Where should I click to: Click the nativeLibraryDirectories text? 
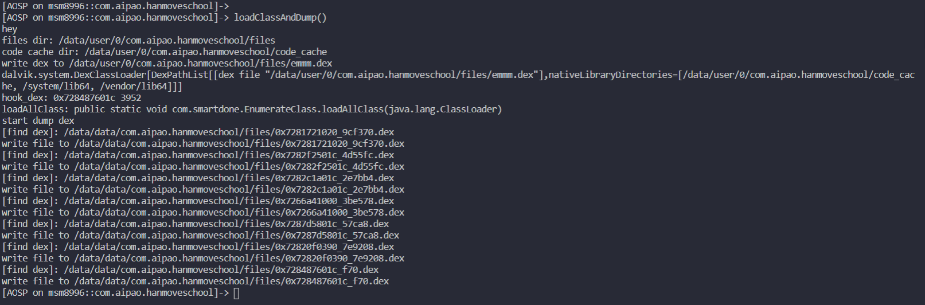(611, 75)
